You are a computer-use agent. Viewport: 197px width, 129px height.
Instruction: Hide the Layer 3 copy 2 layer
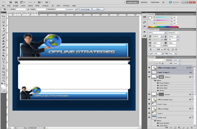tap(149, 72)
